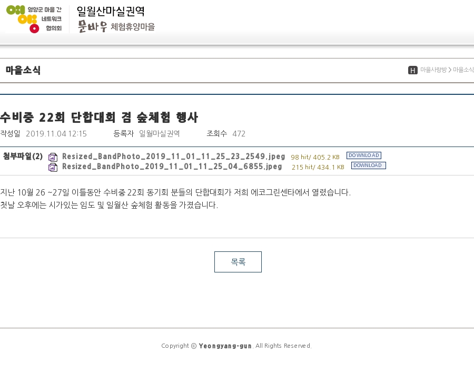This screenshot has height=381, width=474.
Task: Click the 마을소식 page heading
Action: point(23,70)
